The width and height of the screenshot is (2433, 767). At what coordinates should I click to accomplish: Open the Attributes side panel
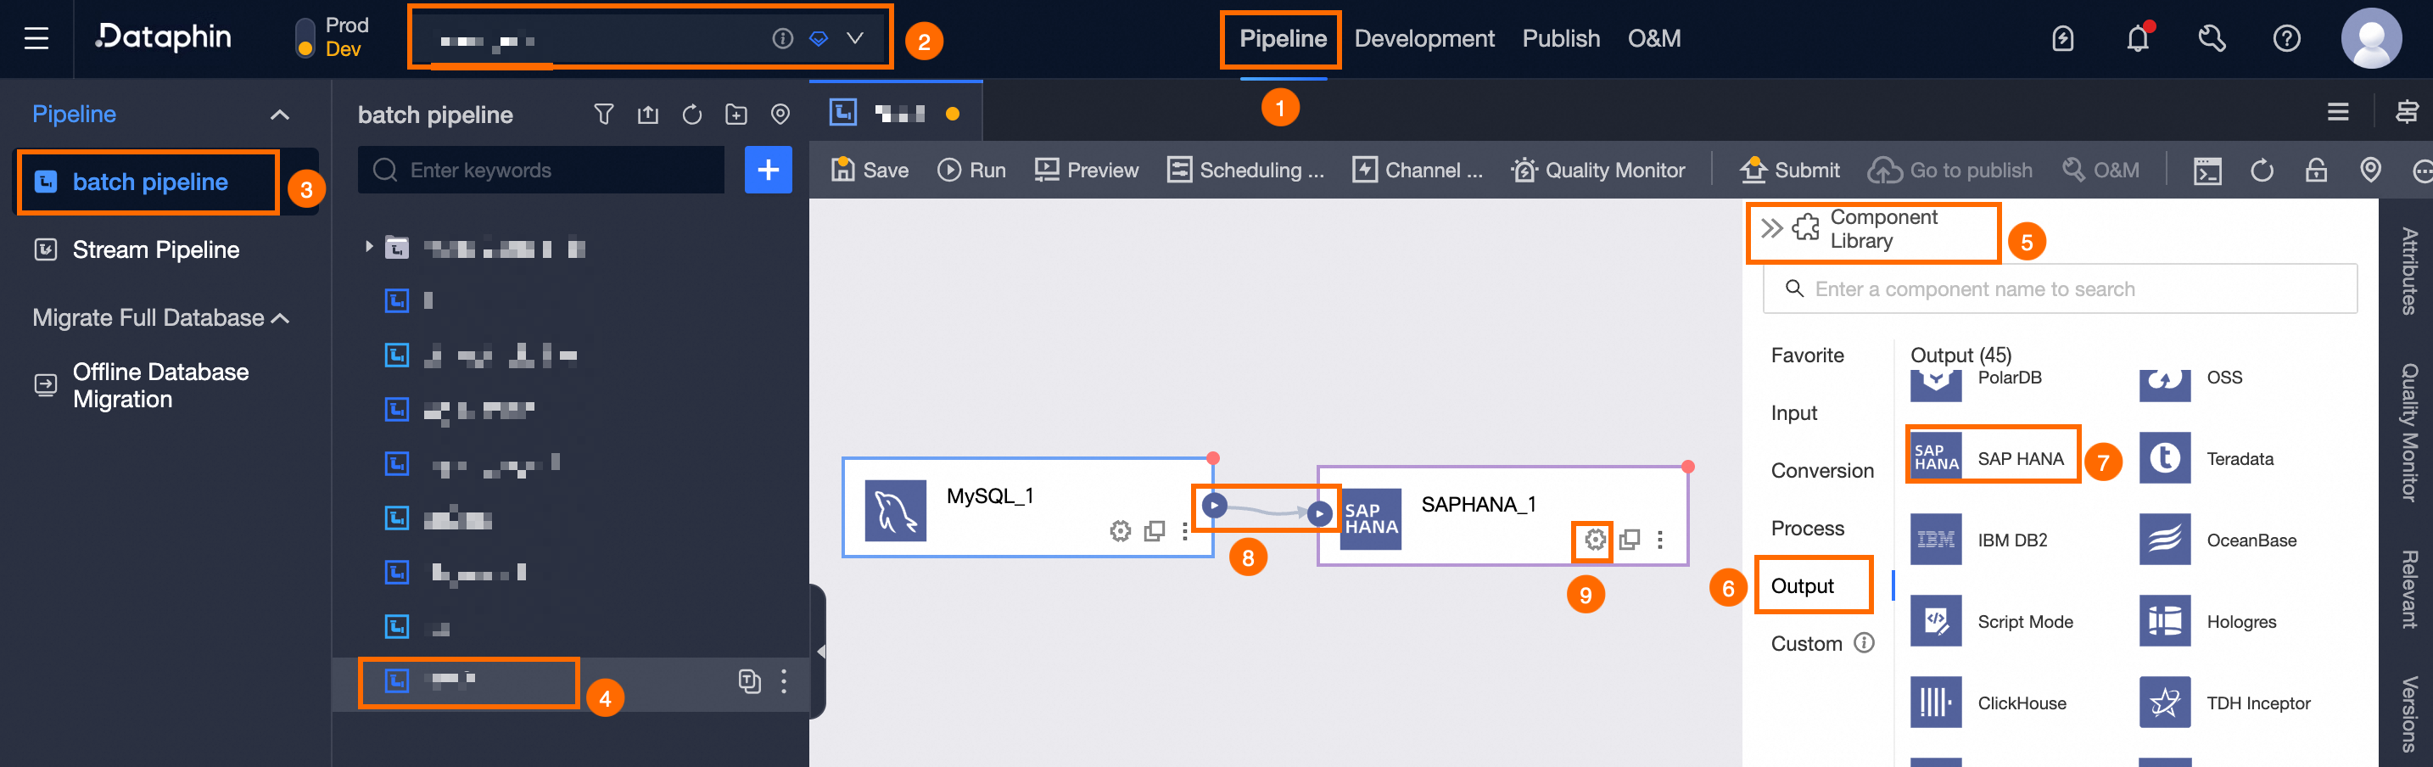pyautogui.click(x=2408, y=272)
